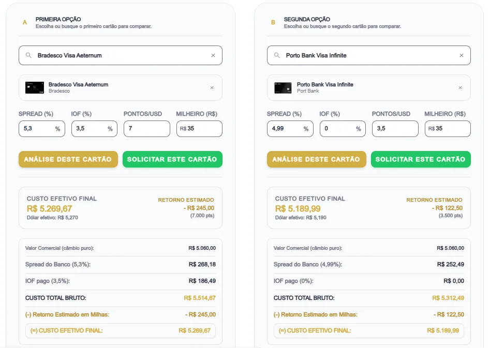Click 'Spread do Banco (5,3%)' row label
The image size is (490, 348).
(58, 264)
